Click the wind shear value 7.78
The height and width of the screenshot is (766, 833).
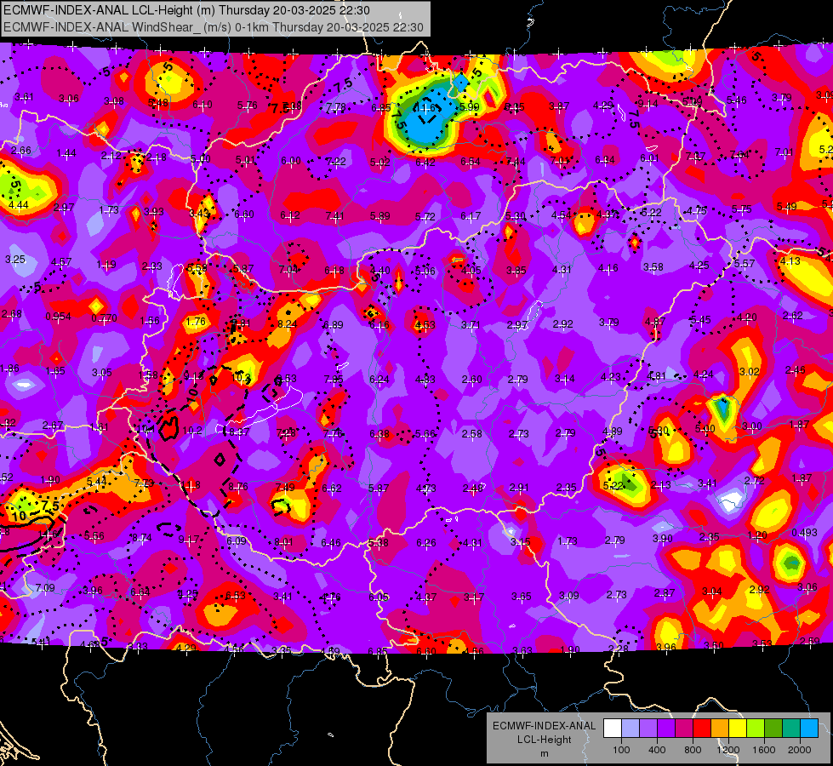(x=336, y=107)
